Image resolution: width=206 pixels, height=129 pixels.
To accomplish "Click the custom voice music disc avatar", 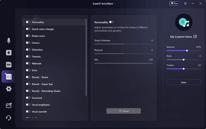I will click(184, 22).
